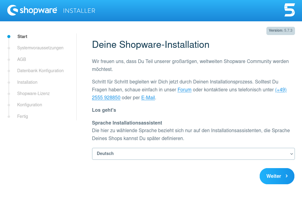Image resolution: width=302 pixels, height=215 pixels.
Task: Click the heading Deine Shopware-Installation
Action: (151, 45)
